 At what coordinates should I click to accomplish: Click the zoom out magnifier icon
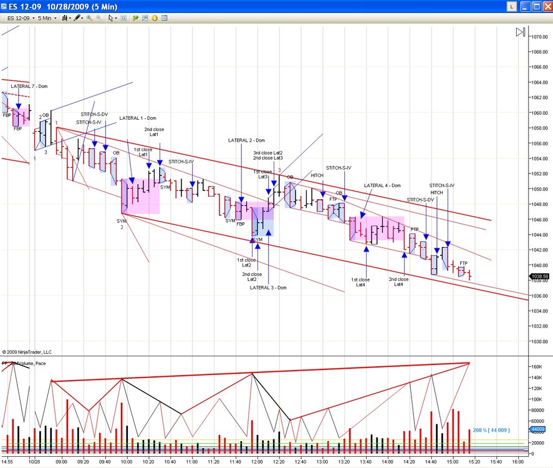pos(99,18)
